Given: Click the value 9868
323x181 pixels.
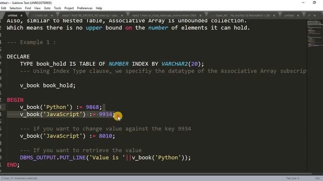Looking at the screenshot, I should pos(92,107).
